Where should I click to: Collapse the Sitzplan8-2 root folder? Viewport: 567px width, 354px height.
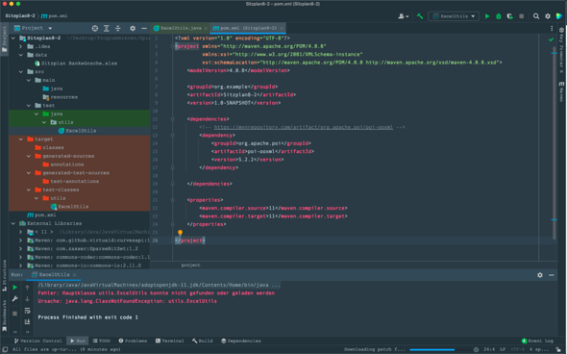click(x=13, y=38)
